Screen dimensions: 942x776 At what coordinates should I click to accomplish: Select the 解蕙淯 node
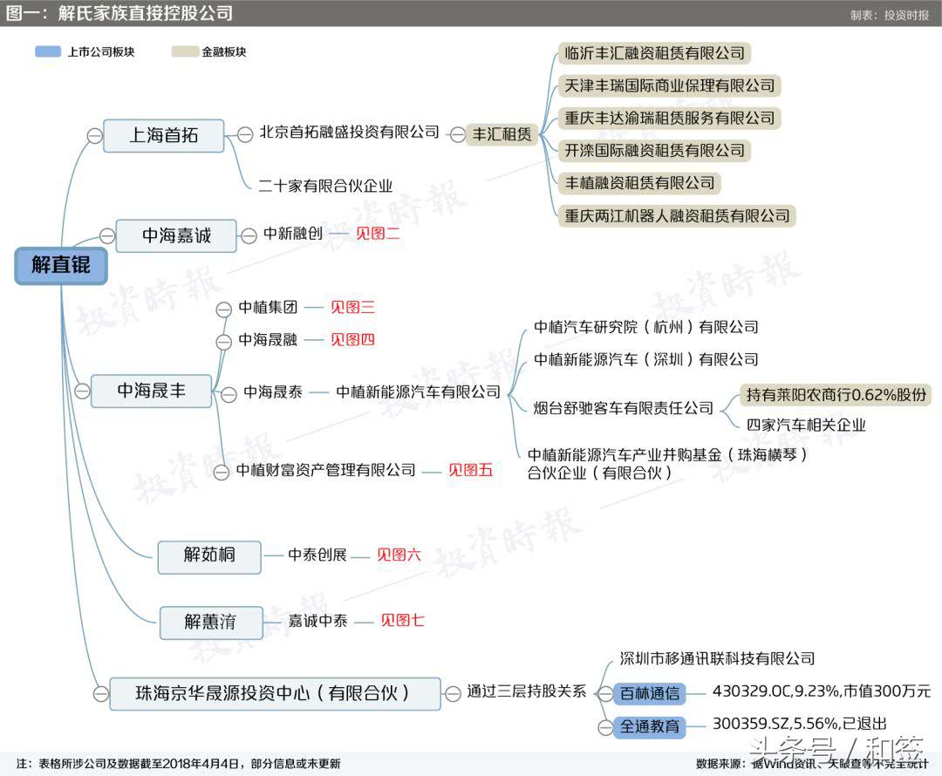pyautogui.click(x=211, y=622)
